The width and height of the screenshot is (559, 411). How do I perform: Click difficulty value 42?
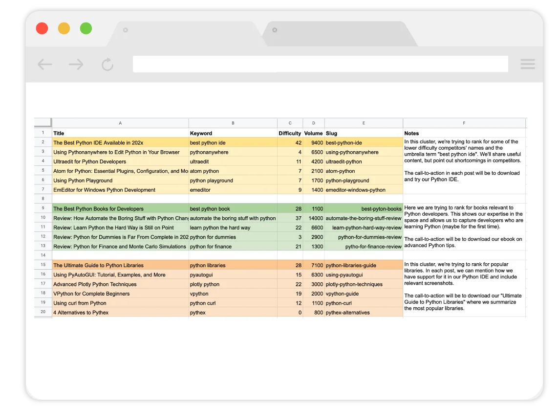(x=290, y=143)
